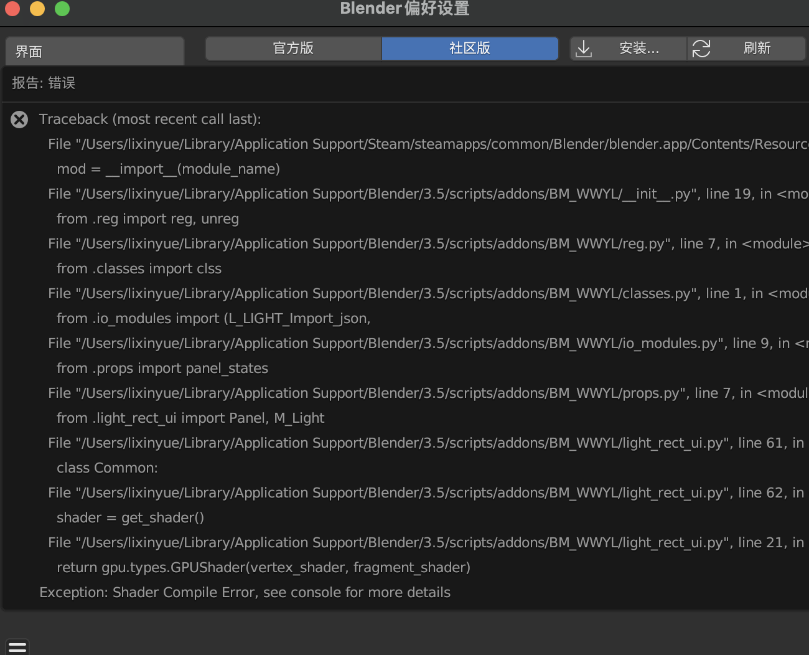Click the File line for classes.py line 1
This screenshot has height=655, width=809.
click(428, 293)
